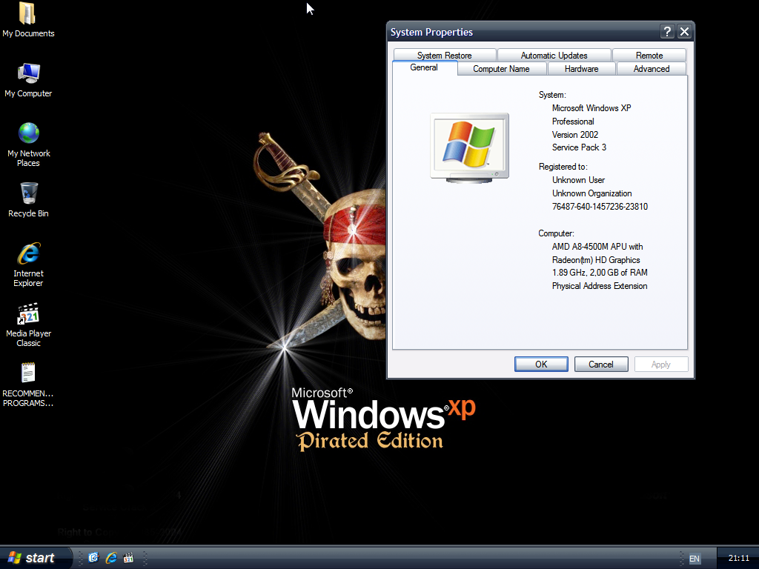Click the AMD A8-4500M APU with text
Screen dimensions: 759x569
click(x=597, y=247)
